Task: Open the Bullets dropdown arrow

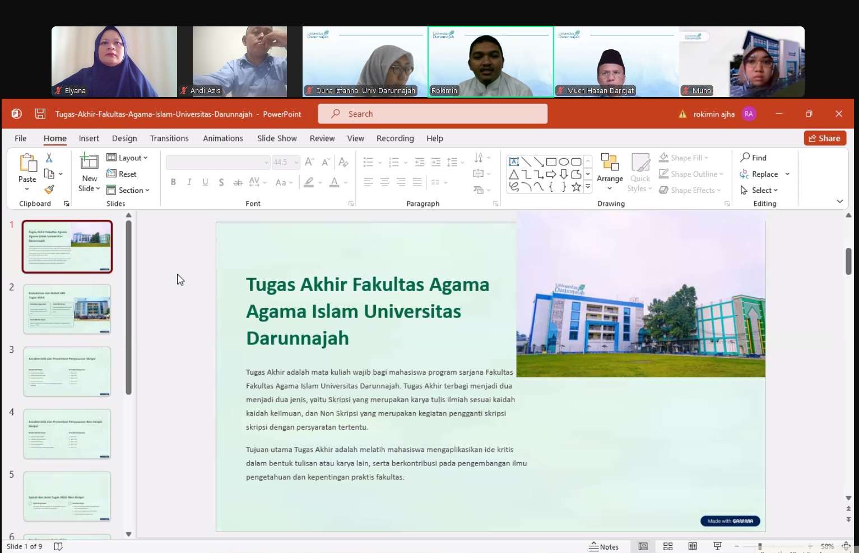Action: pyautogui.click(x=380, y=163)
